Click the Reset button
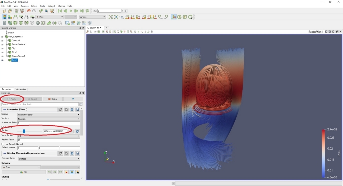 pos(32,99)
